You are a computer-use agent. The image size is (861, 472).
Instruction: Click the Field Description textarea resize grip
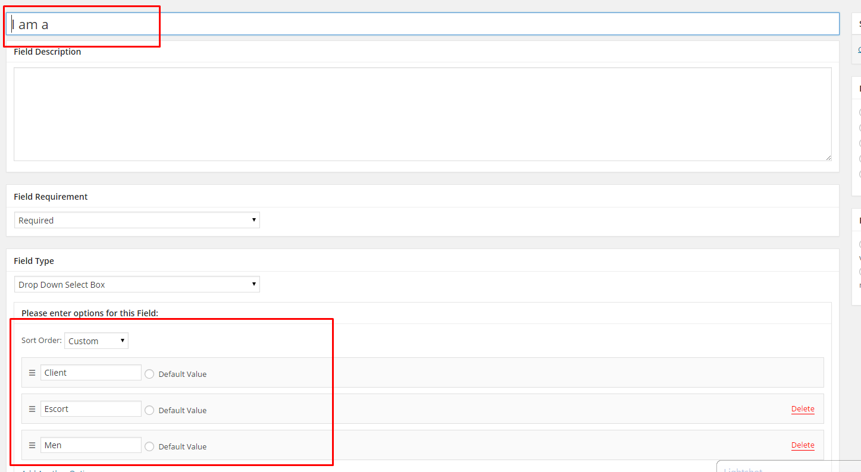click(828, 157)
